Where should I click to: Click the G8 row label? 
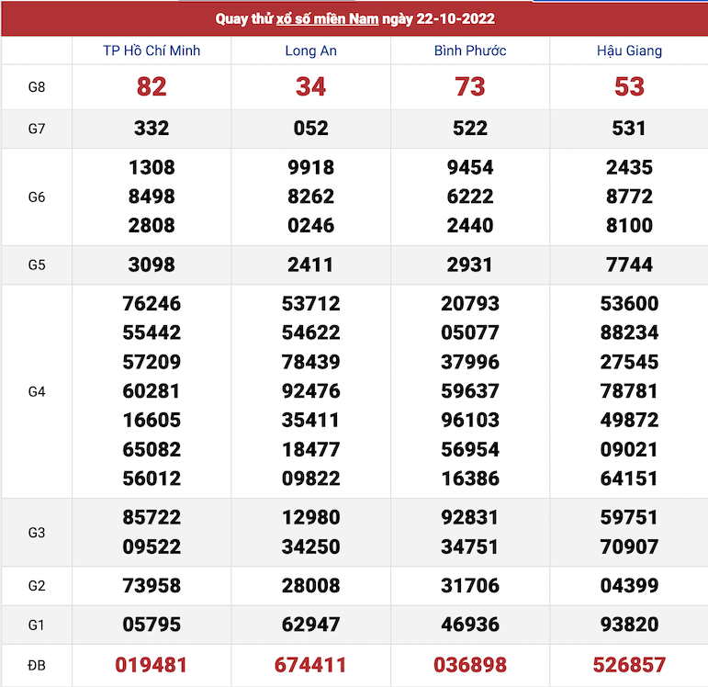pos(37,87)
